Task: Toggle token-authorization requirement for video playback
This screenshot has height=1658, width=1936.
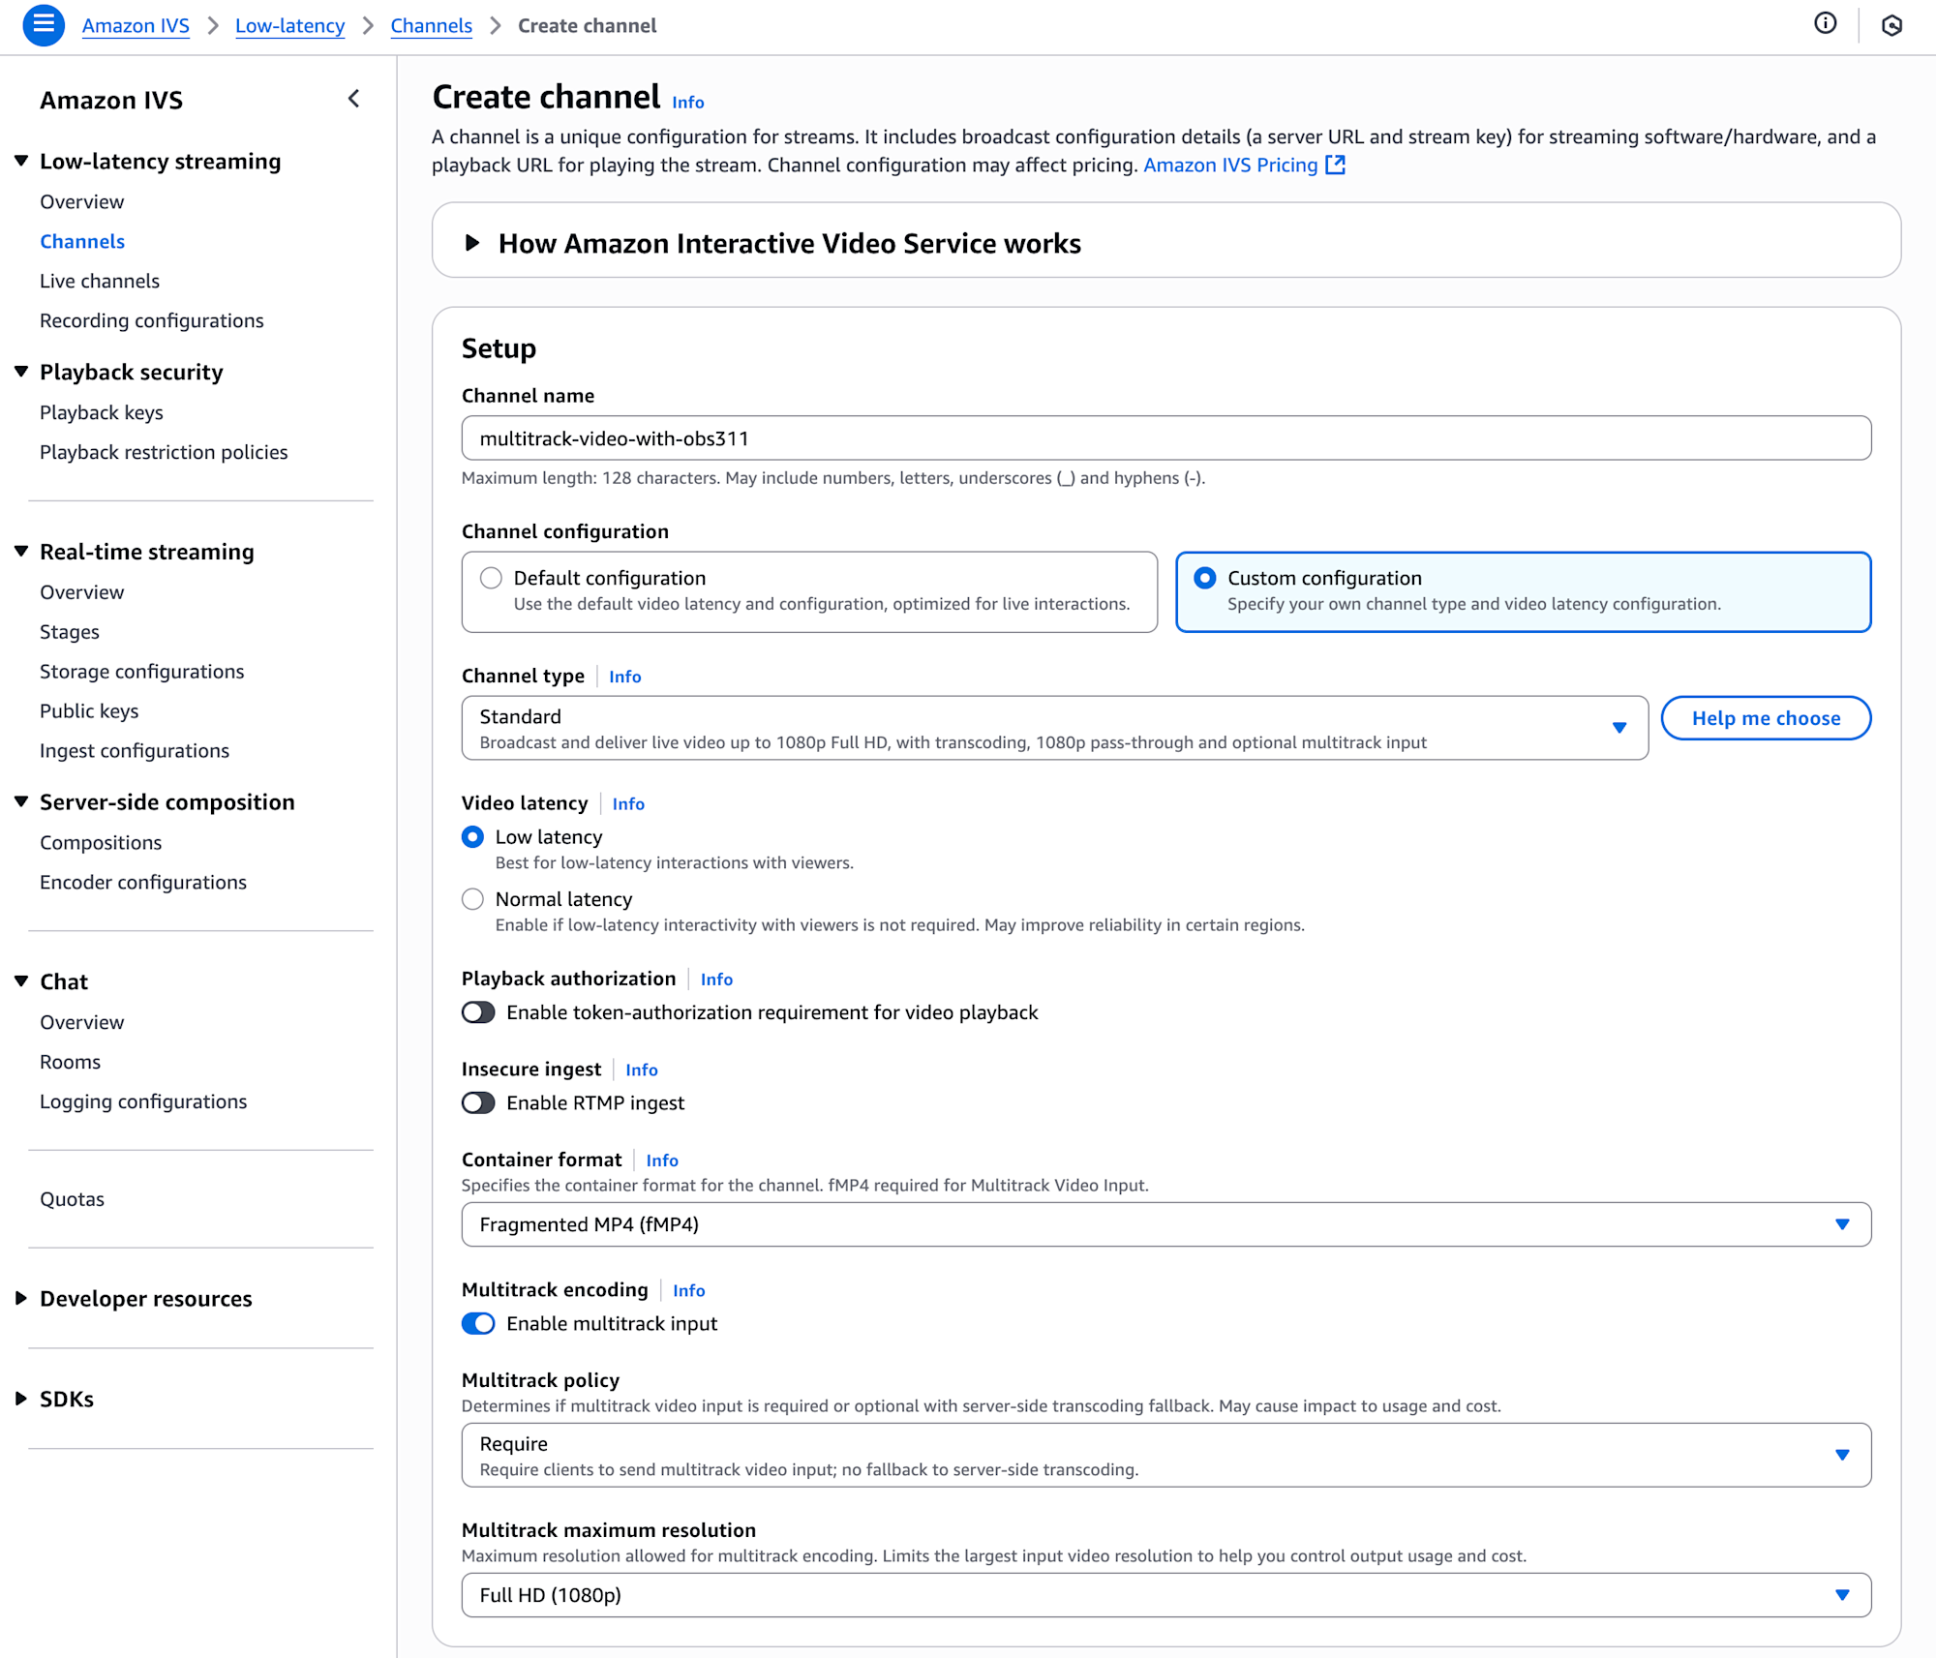Action: tap(478, 1012)
